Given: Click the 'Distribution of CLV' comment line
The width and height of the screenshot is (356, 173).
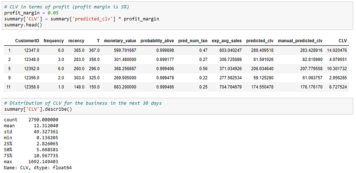Looking at the screenshot, I should click(x=83, y=103).
